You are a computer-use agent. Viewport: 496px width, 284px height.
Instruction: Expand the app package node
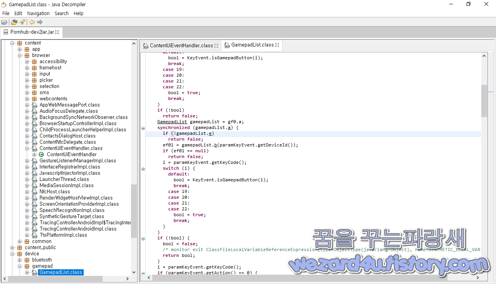point(20,49)
